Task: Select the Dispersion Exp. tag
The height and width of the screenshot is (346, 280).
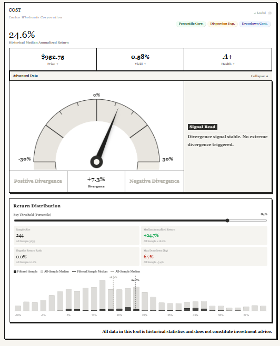Action: coord(222,24)
